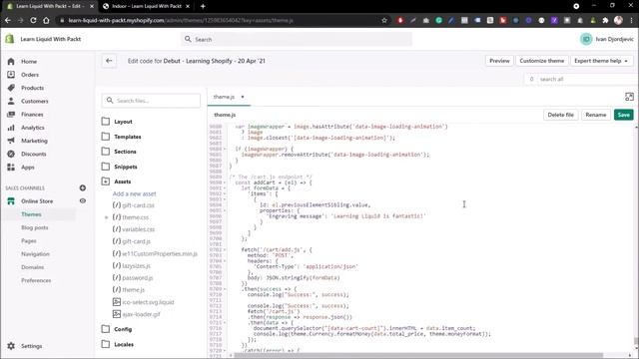Open the browser extensions puzzle icon
The width and height of the screenshot is (639, 359).
pos(605,20)
